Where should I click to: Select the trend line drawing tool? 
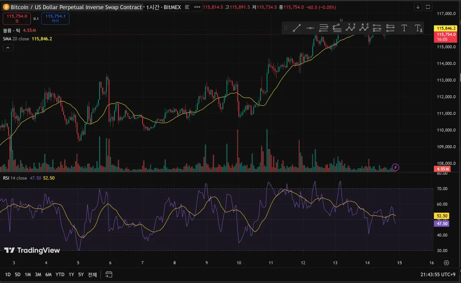click(297, 28)
